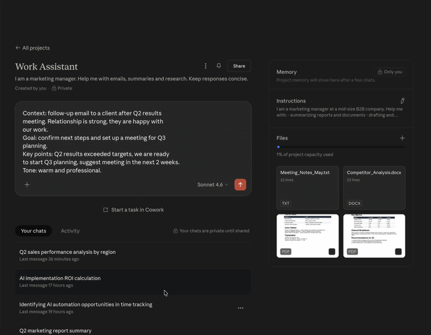The image size is (431, 335).
Task: Click the Work Assistant project title
Action: click(46, 66)
